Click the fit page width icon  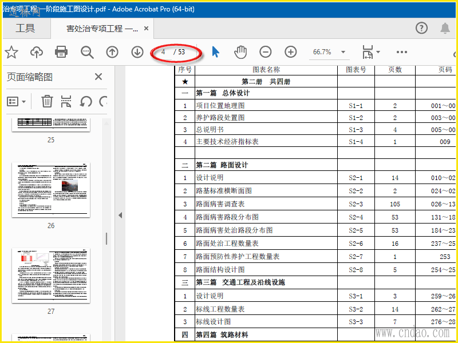pyautogui.click(x=368, y=52)
